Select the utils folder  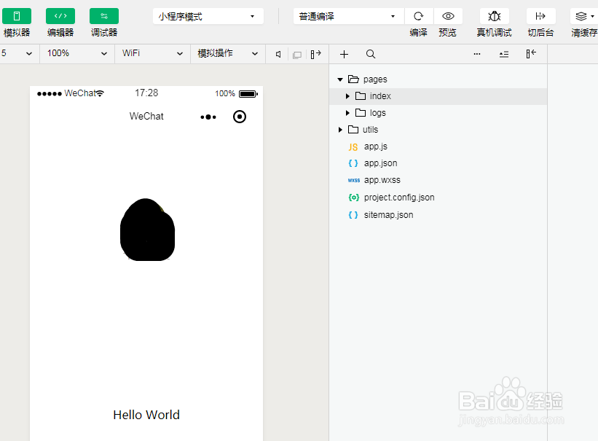438,130
